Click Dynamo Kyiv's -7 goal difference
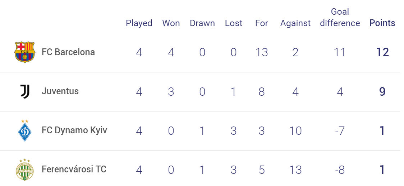Viewport: 404px width, 186px height. (x=340, y=131)
